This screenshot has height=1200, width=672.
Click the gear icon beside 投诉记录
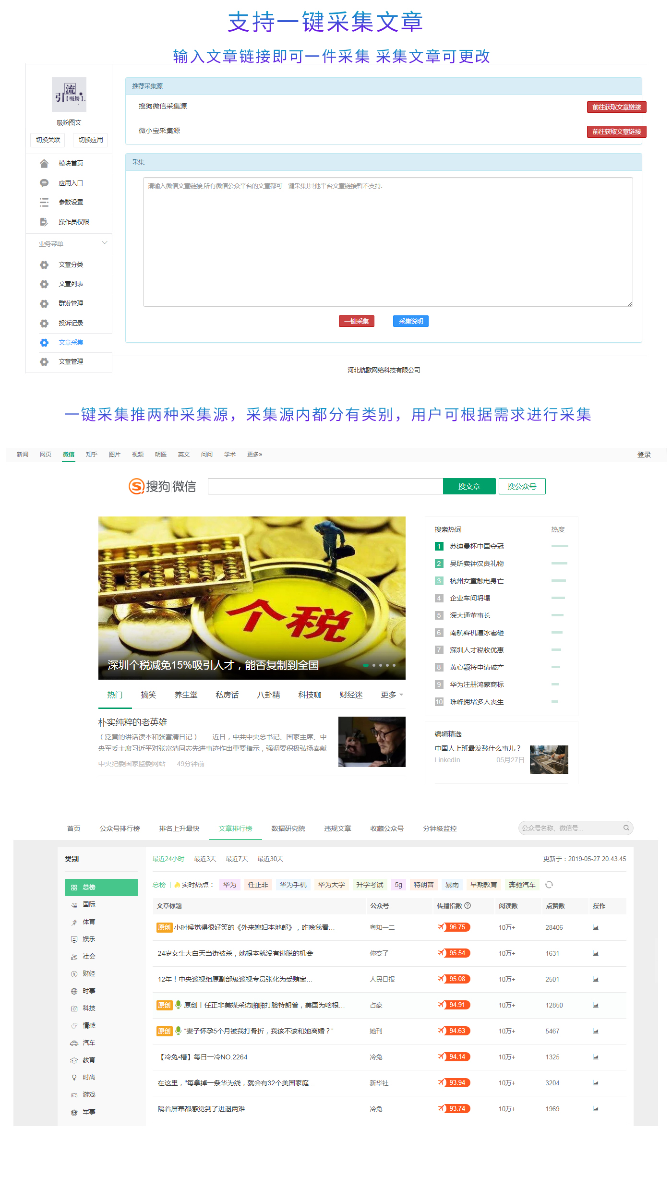[44, 324]
